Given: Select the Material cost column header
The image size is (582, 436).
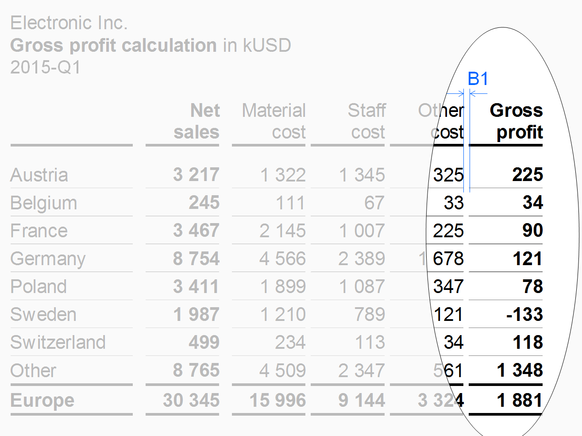Looking at the screenshot, I should coord(274,121).
